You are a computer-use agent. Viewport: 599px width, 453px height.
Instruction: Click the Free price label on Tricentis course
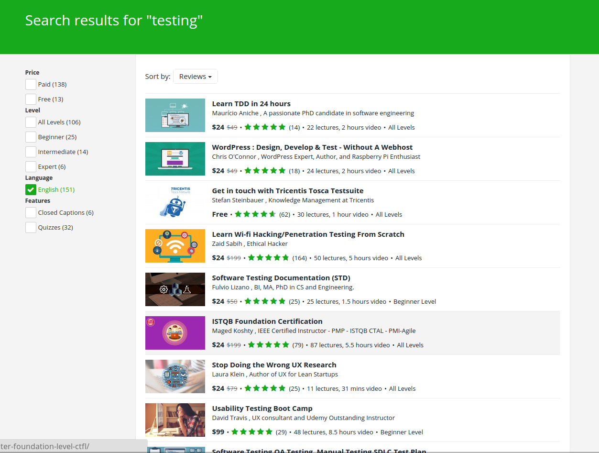(x=220, y=214)
